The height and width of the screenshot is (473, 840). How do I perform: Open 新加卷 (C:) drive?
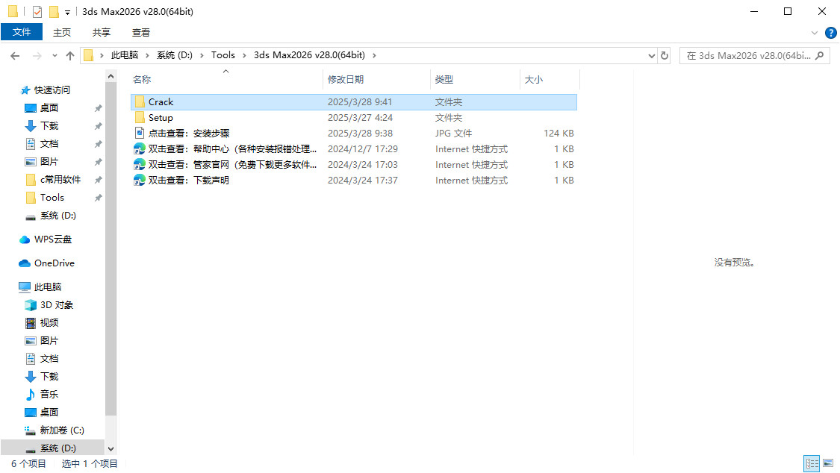pos(62,430)
